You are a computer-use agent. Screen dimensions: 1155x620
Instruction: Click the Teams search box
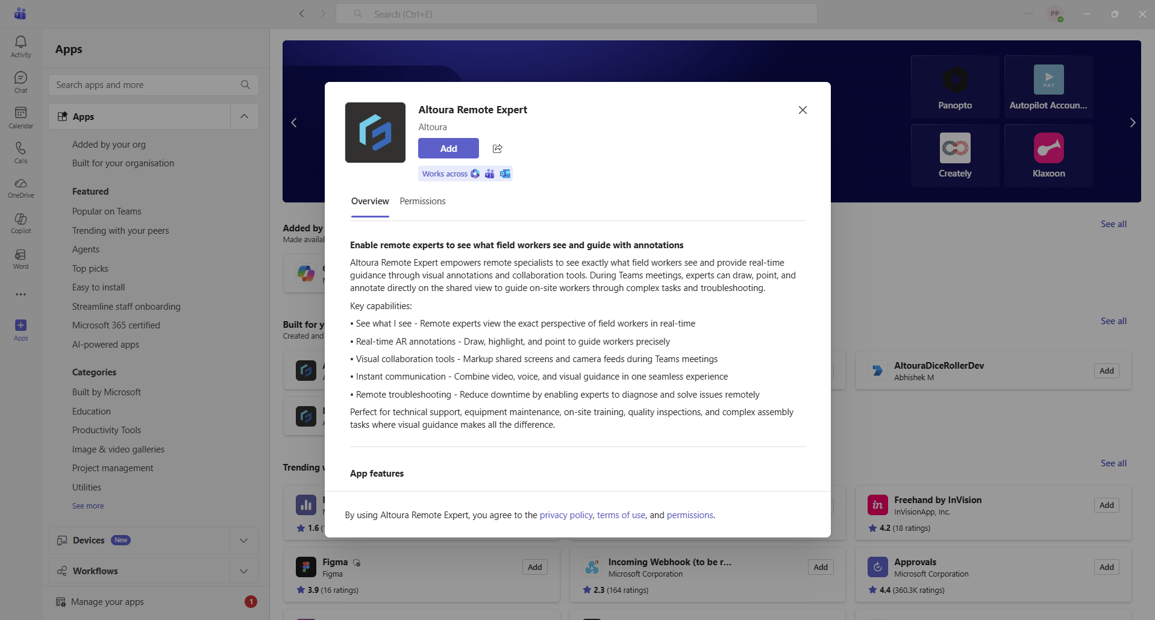click(x=577, y=14)
